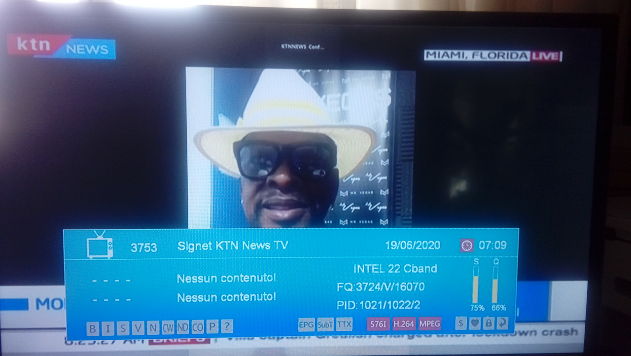Click the ktn NEWS channel logo
This screenshot has width=631, height=356.
click(62, 47)
